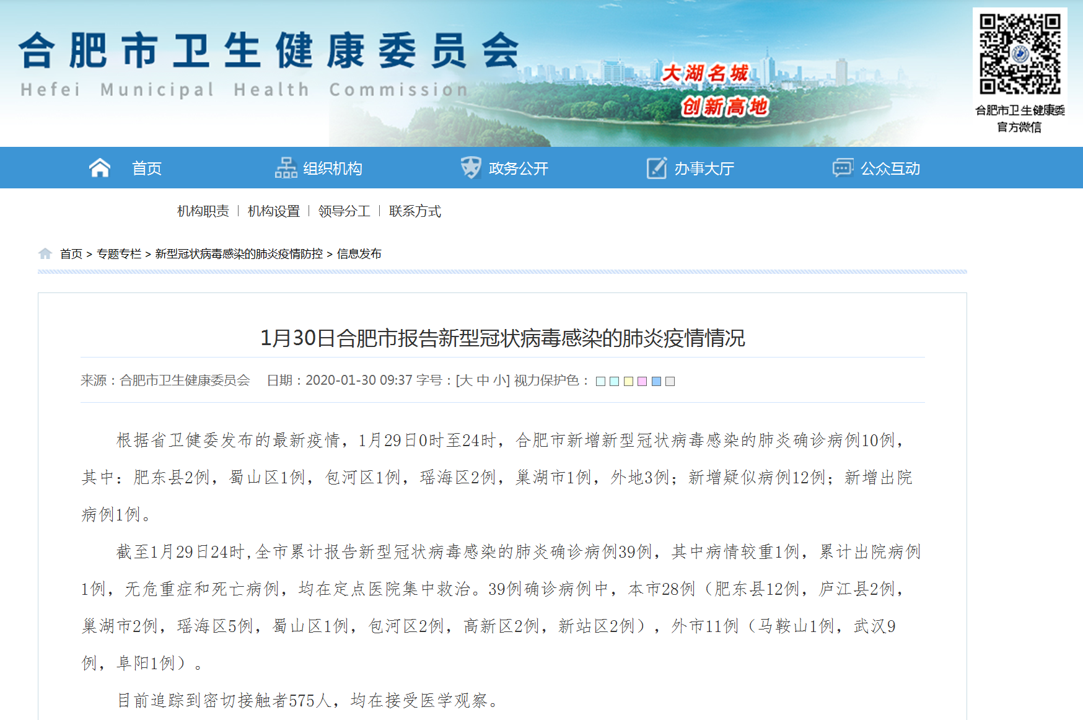Click the 公众互动 chat bubble icon
Image resolution: width=1083 pixels, height=720 pixels.
click(x=843, y=168)
